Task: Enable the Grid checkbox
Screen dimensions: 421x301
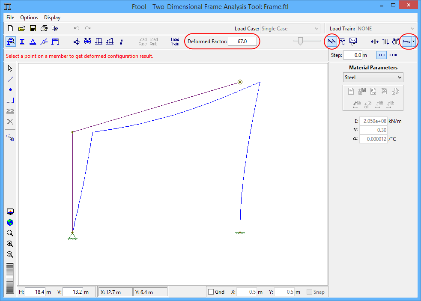Action: click(x=211, y=292)
